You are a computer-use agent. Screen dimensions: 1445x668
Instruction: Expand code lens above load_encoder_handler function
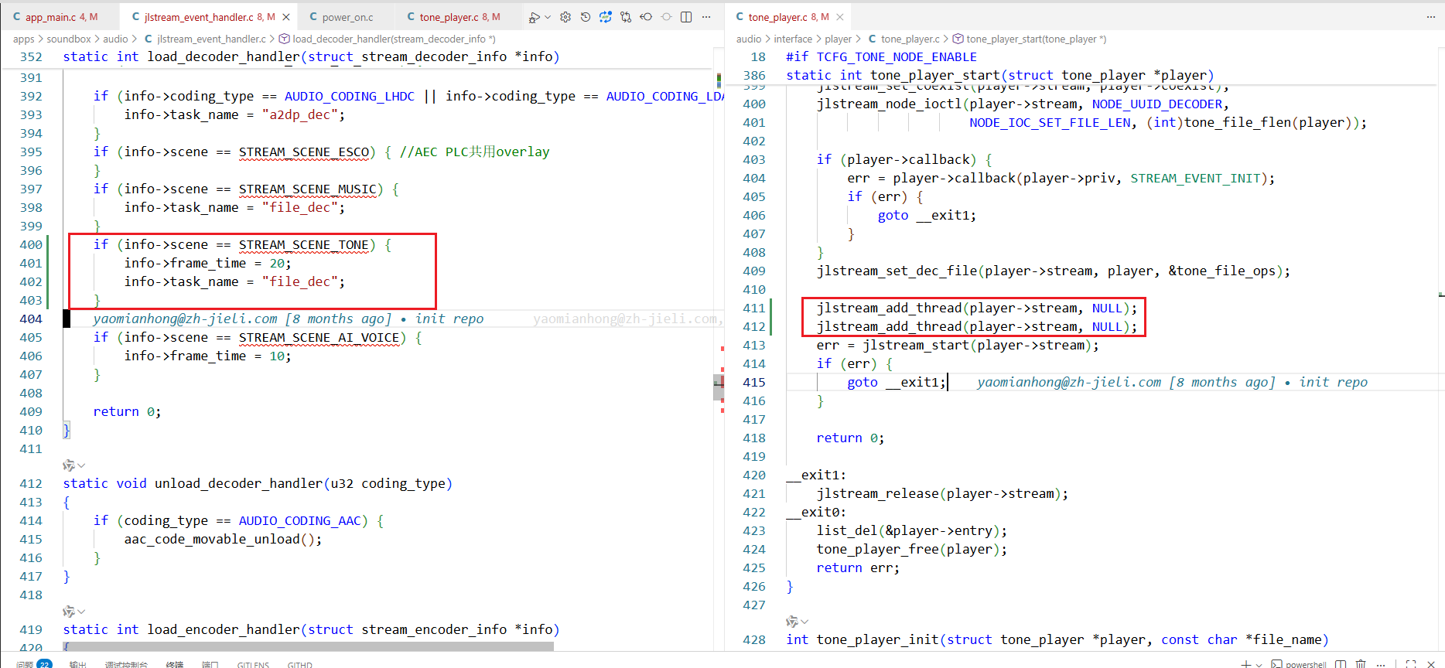click(73, 612)
